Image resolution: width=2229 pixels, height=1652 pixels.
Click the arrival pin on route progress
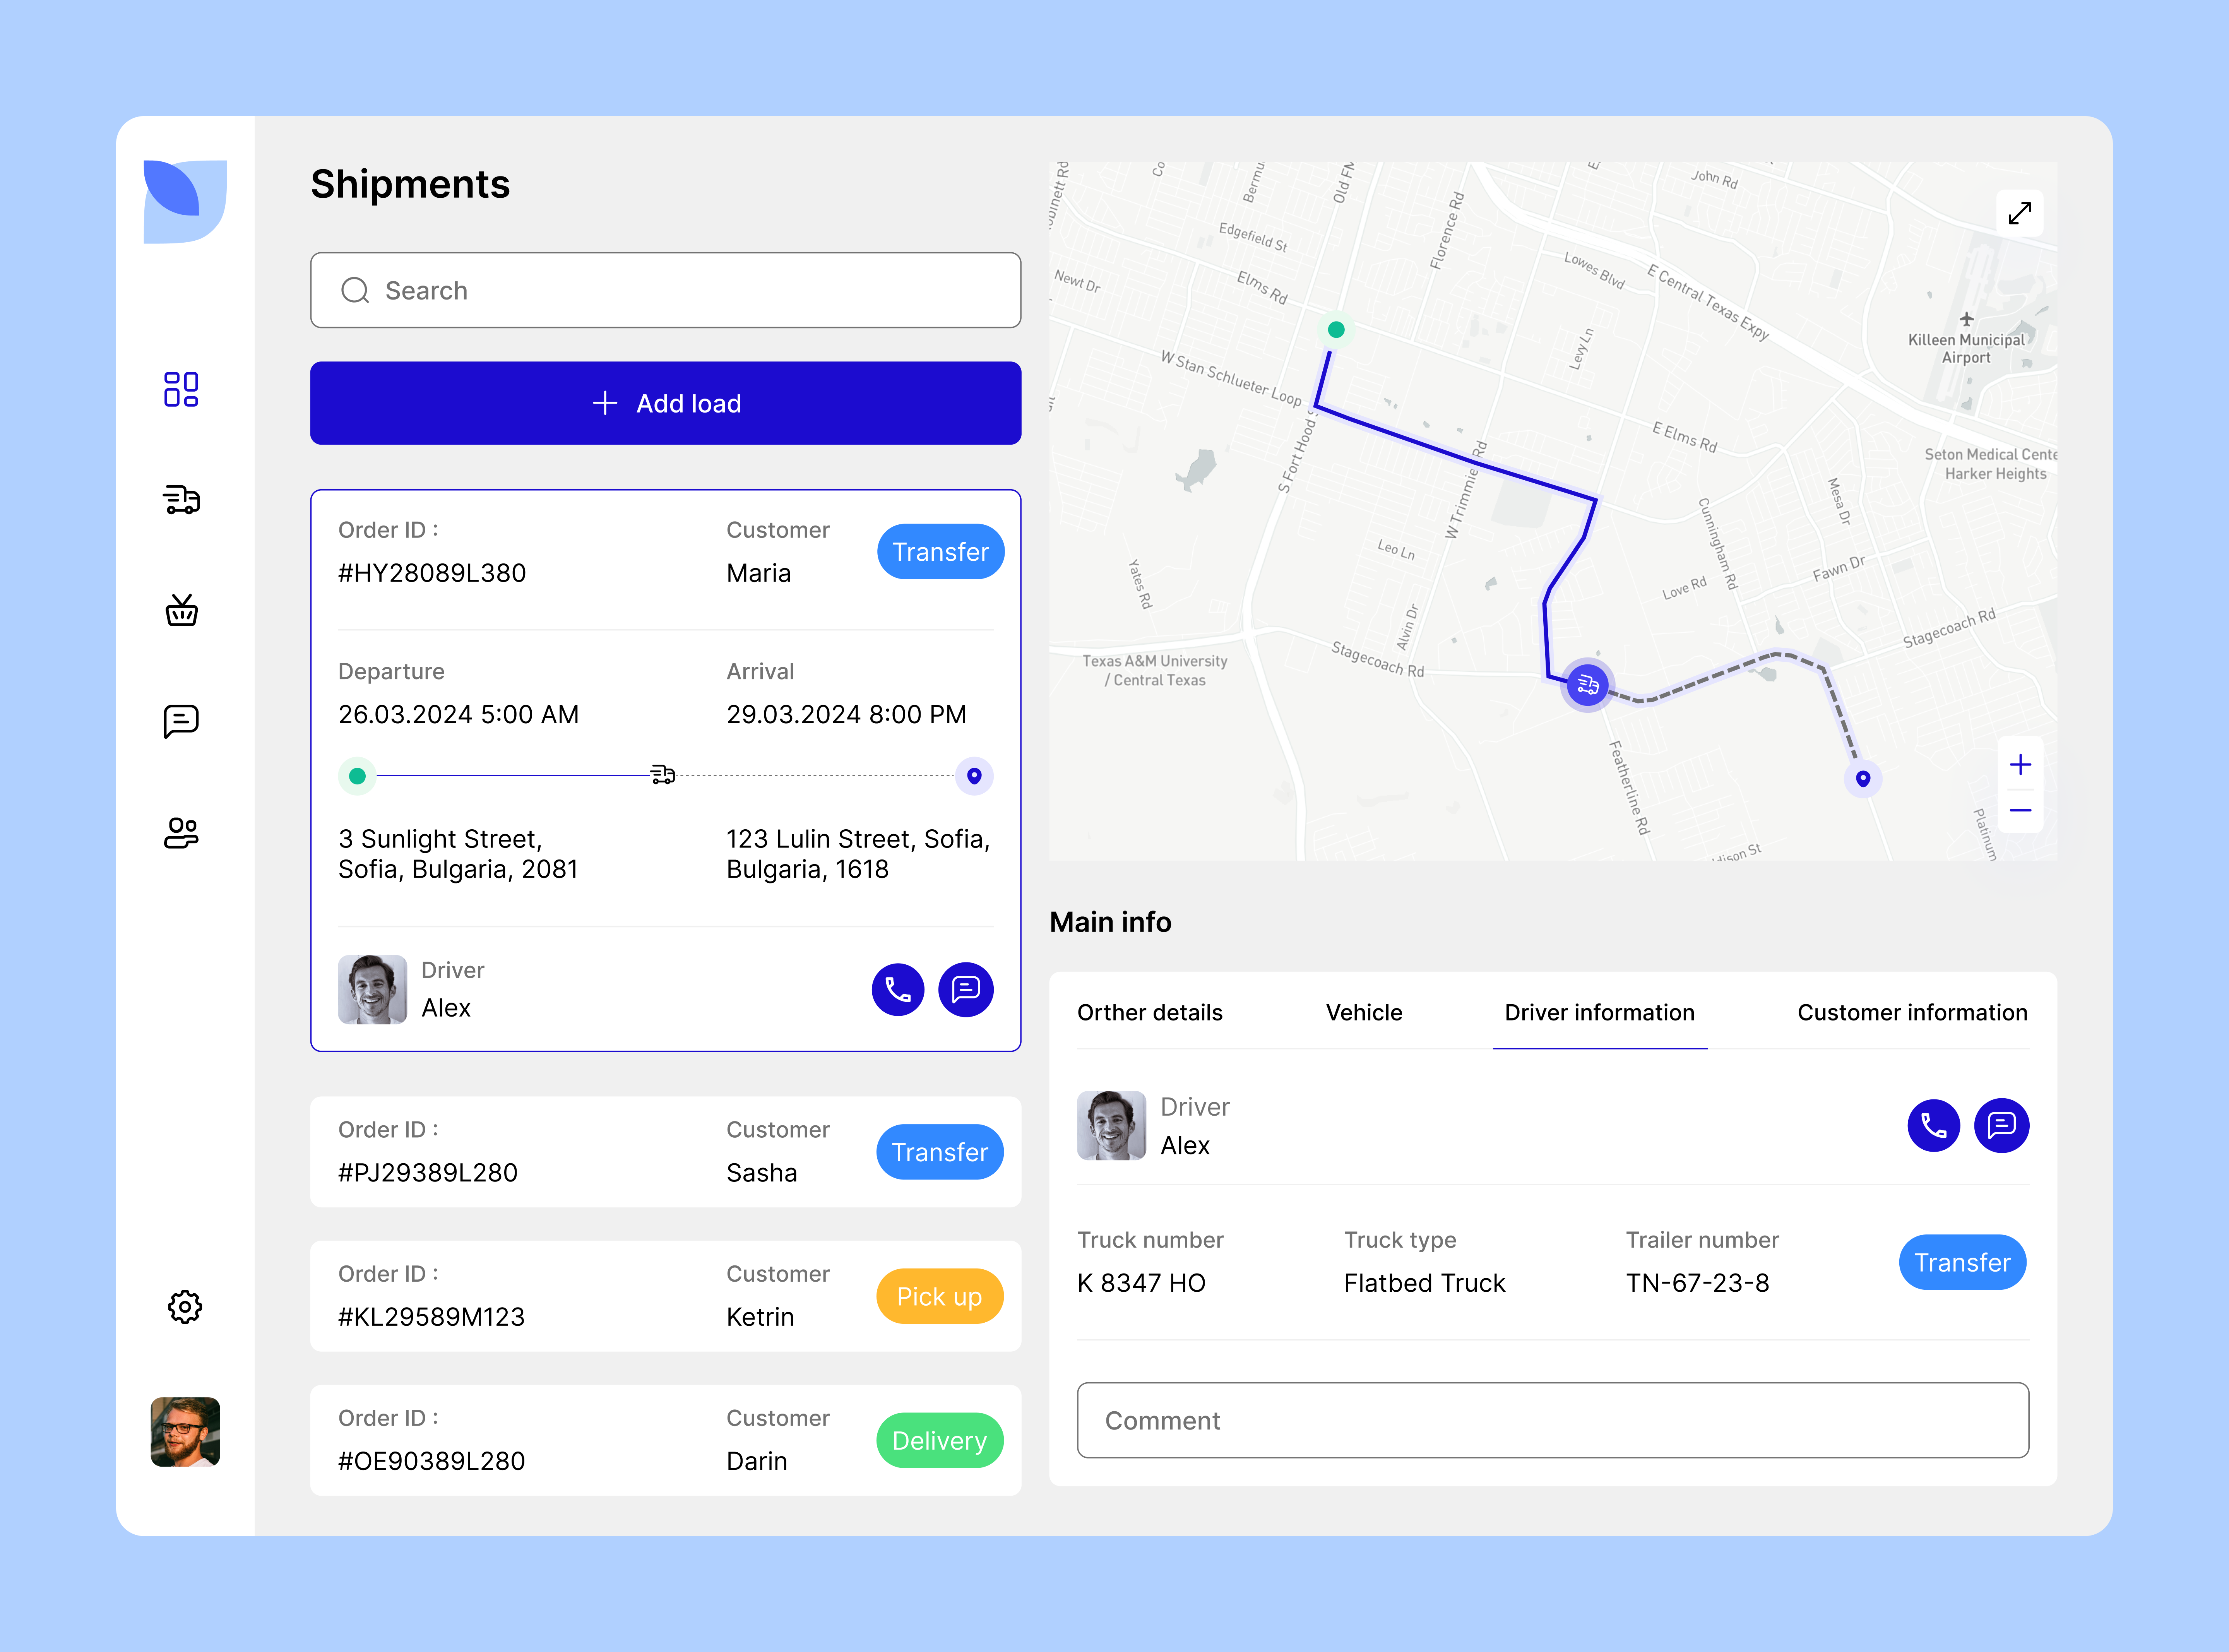974,776
